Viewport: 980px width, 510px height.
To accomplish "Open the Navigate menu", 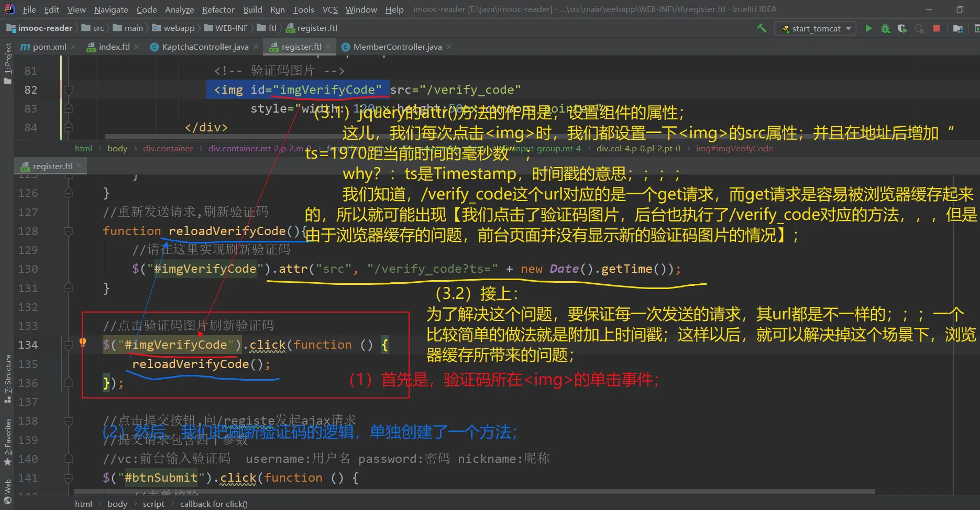I will 111,9.
